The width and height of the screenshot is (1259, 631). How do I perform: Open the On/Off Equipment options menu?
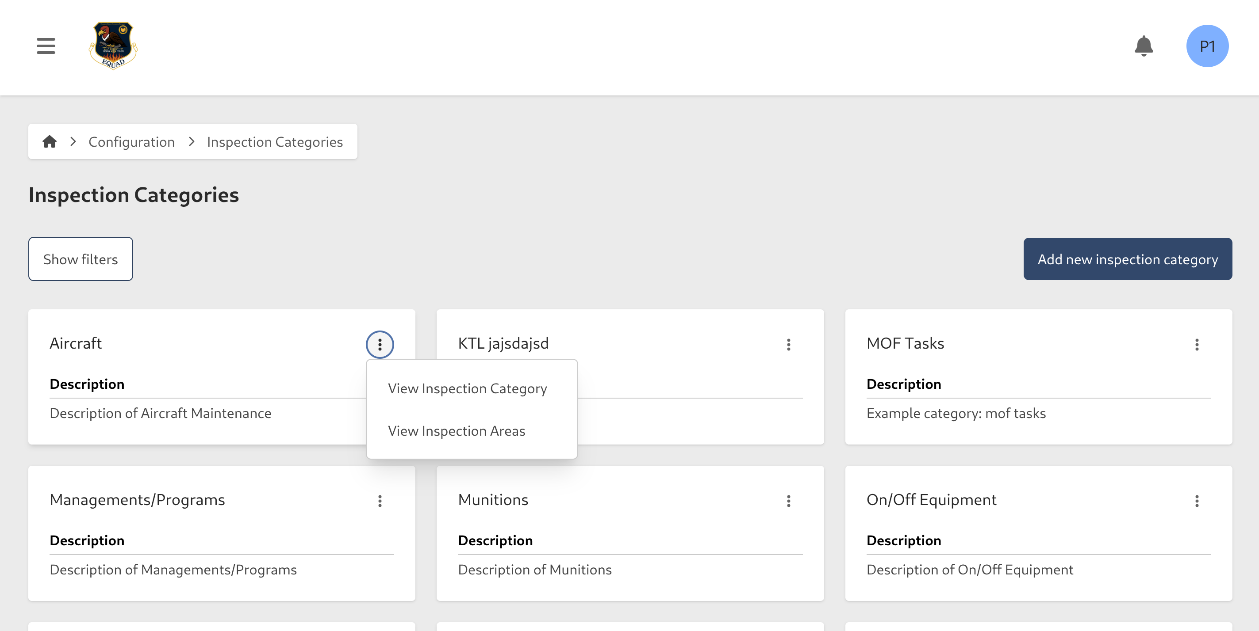coord(1197,501)
